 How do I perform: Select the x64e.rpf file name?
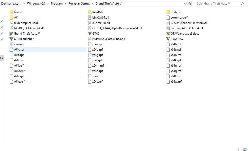pos(176,50)
